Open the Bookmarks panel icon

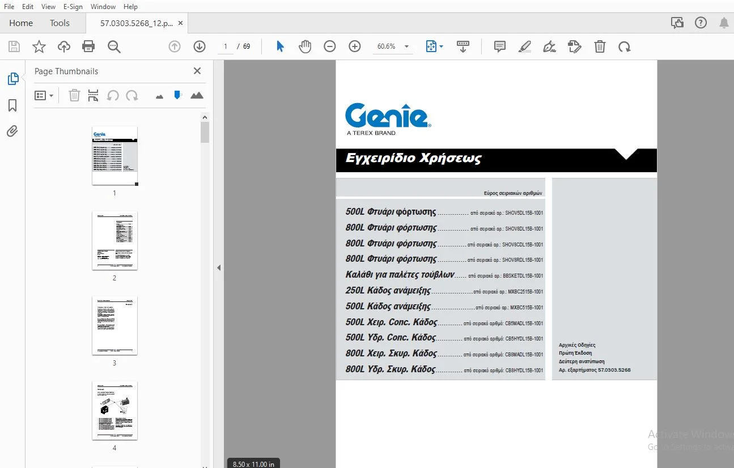coord(12,105)
